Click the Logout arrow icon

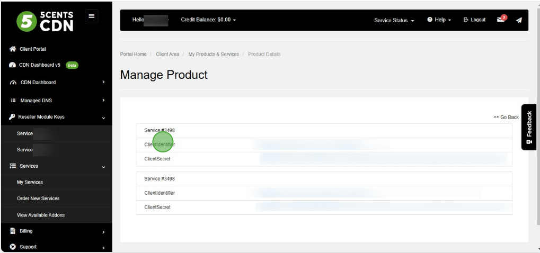coord(466,20)
